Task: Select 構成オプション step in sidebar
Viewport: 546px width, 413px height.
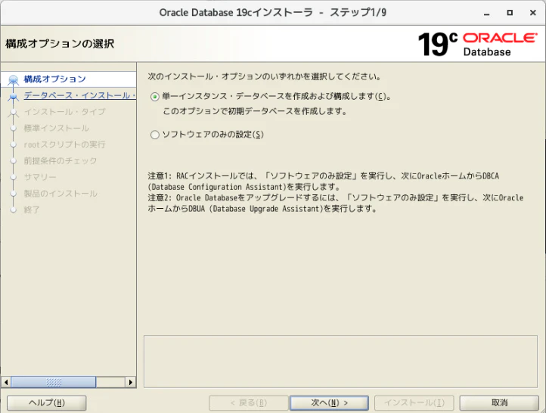Action: [54, 79]
